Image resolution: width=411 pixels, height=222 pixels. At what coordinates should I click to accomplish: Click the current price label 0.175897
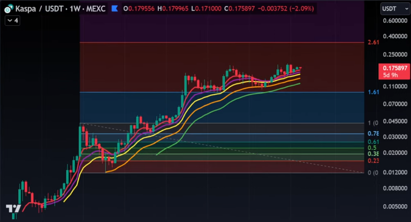click(394, 71)
